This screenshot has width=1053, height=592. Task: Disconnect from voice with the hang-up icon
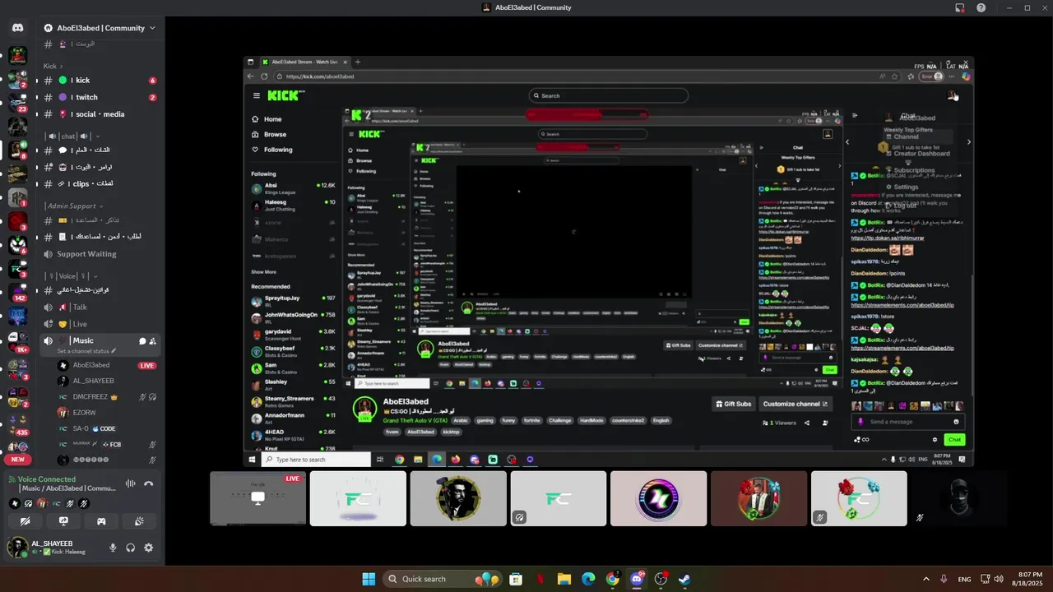(149, 483)
